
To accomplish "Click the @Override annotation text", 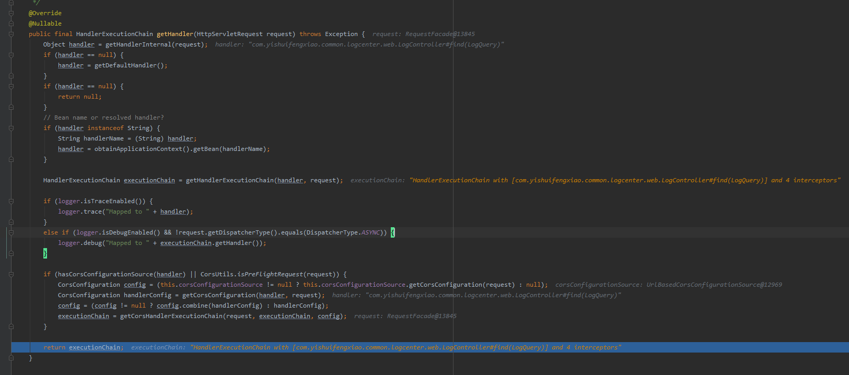I will point(45,13).
